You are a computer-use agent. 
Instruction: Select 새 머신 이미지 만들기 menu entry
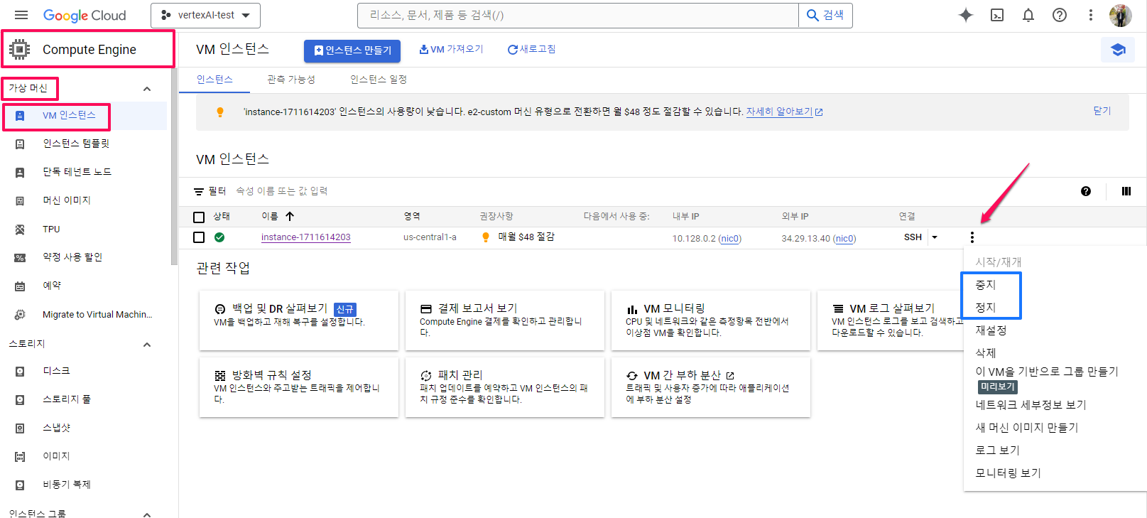point(1027,428)
